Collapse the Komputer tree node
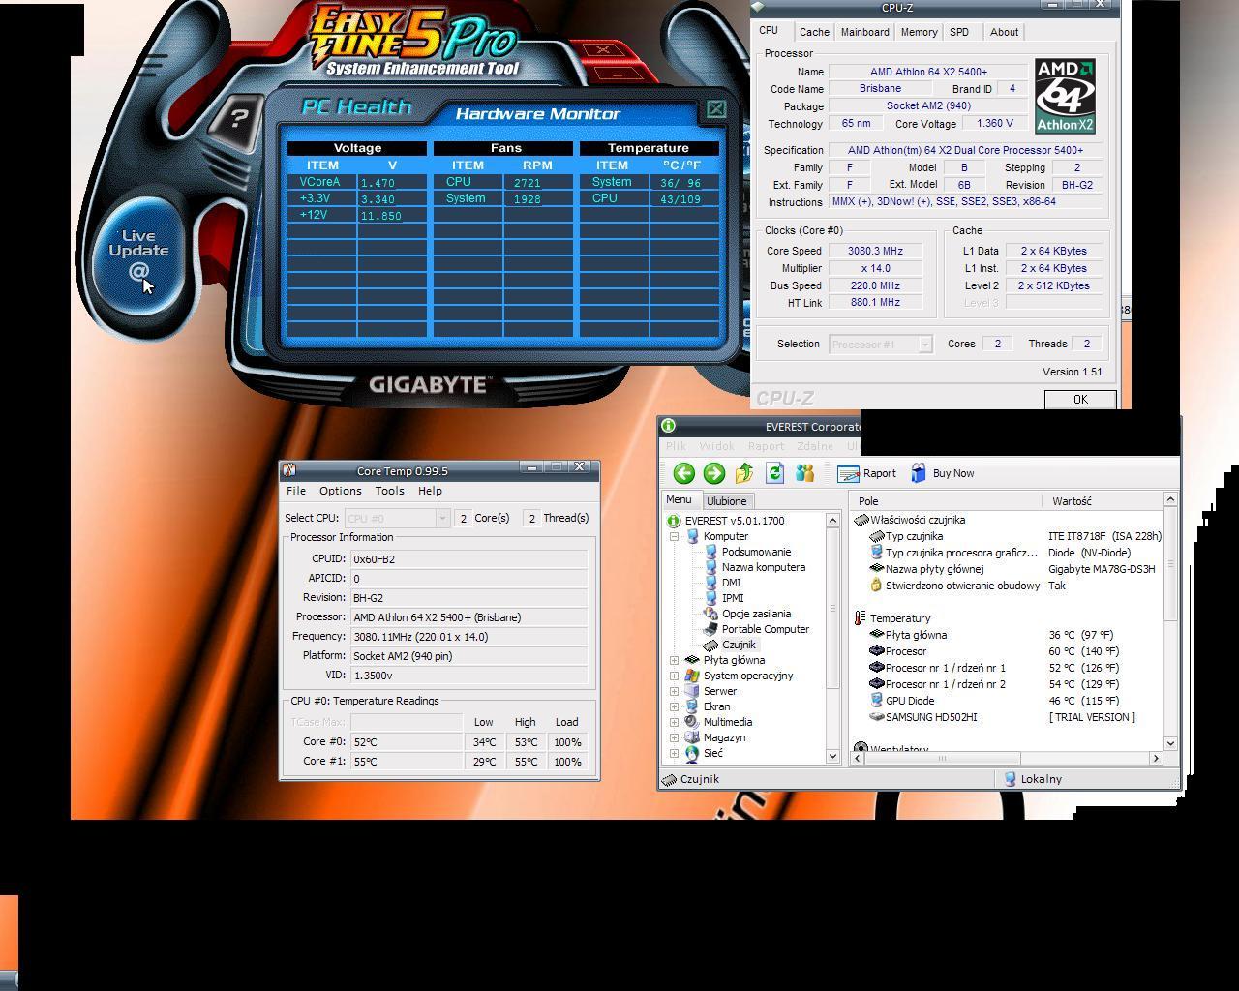The width and height of the screenshot is (1239, 991). pos(675,537)
